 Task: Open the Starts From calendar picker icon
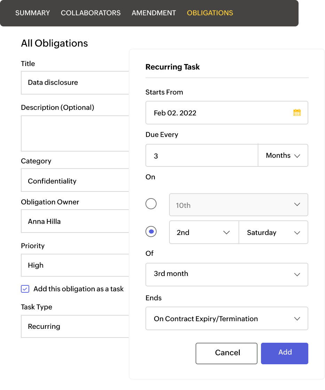point(297,113)
